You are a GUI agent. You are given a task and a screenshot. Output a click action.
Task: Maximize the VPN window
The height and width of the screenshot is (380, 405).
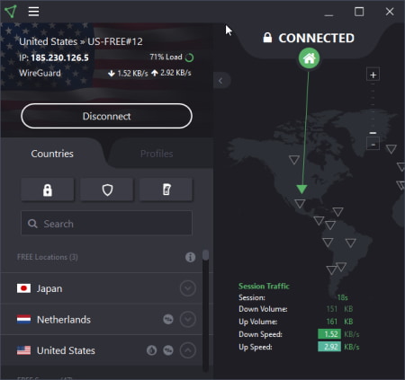tap(359, 12)
